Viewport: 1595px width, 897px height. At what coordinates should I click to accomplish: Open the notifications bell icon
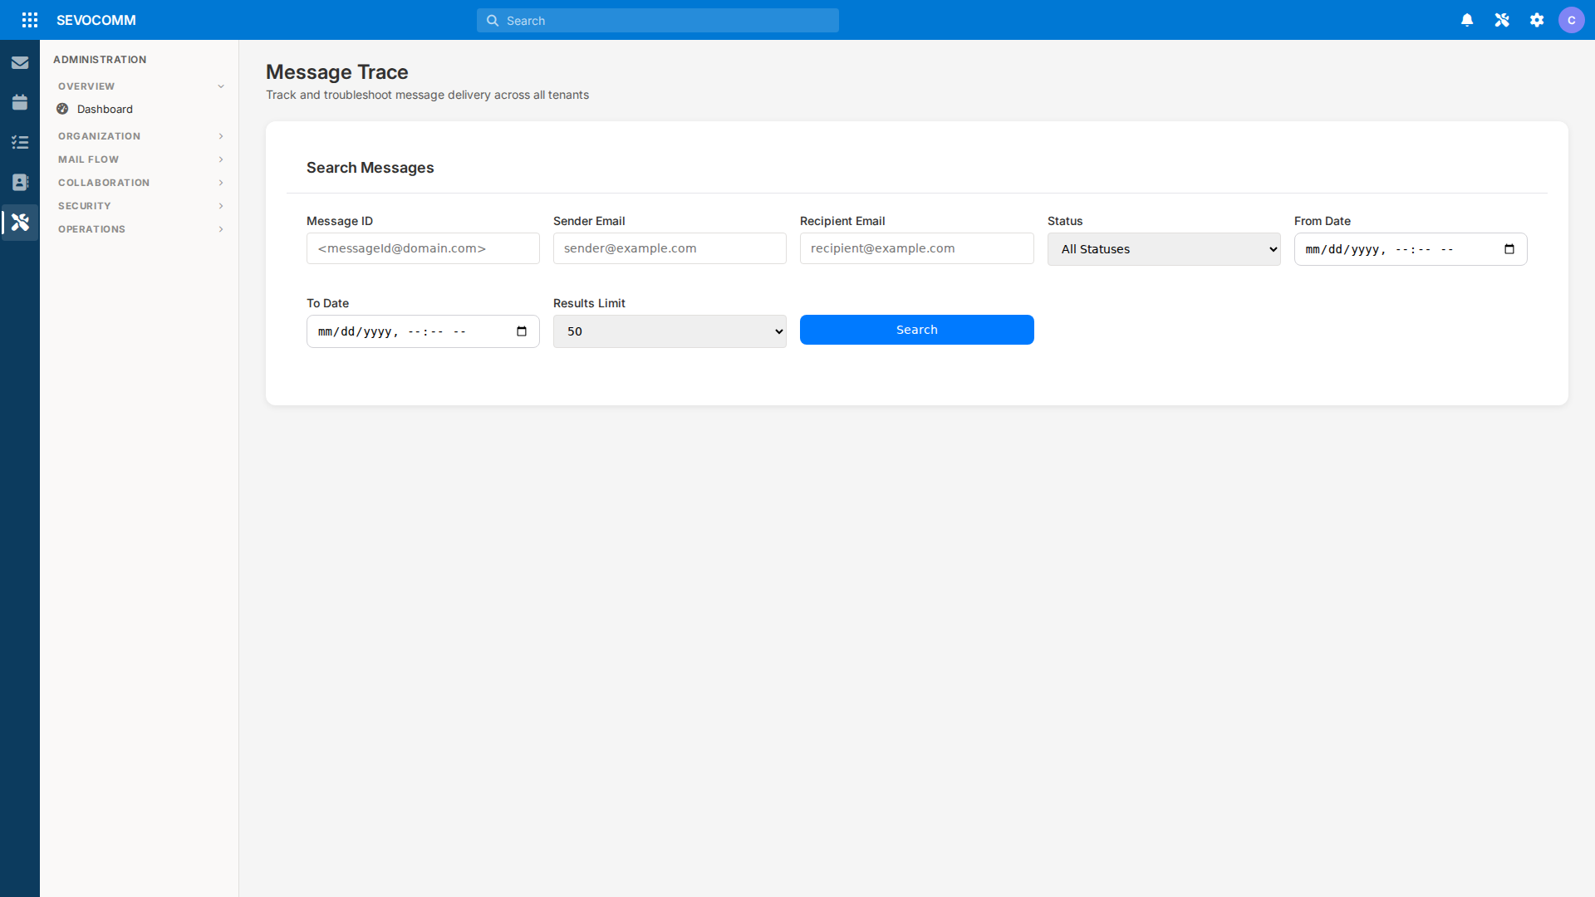(1467, 19)
